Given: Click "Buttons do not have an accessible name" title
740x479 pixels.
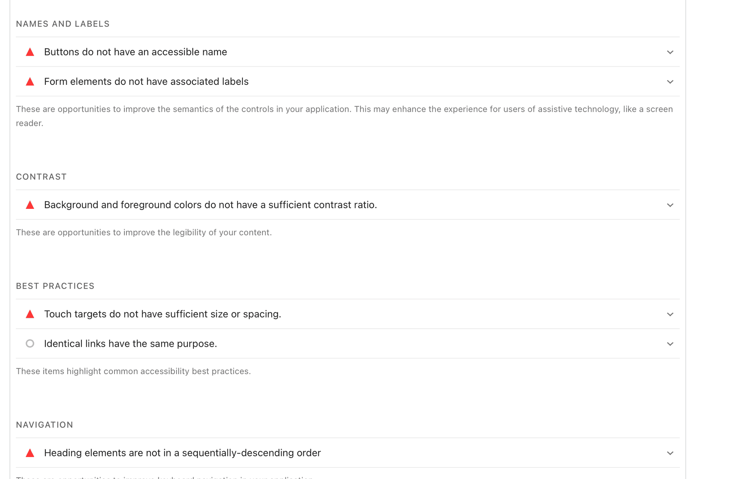Looking at the screenshot, I should pos(135,52).
